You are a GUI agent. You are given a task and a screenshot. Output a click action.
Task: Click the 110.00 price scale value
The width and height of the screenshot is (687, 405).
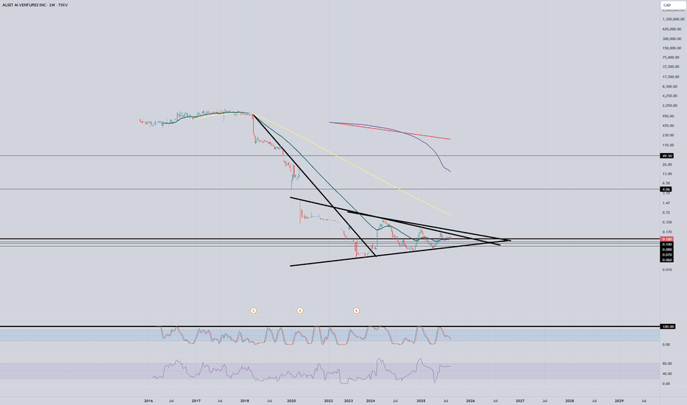[x=668, y=145]
